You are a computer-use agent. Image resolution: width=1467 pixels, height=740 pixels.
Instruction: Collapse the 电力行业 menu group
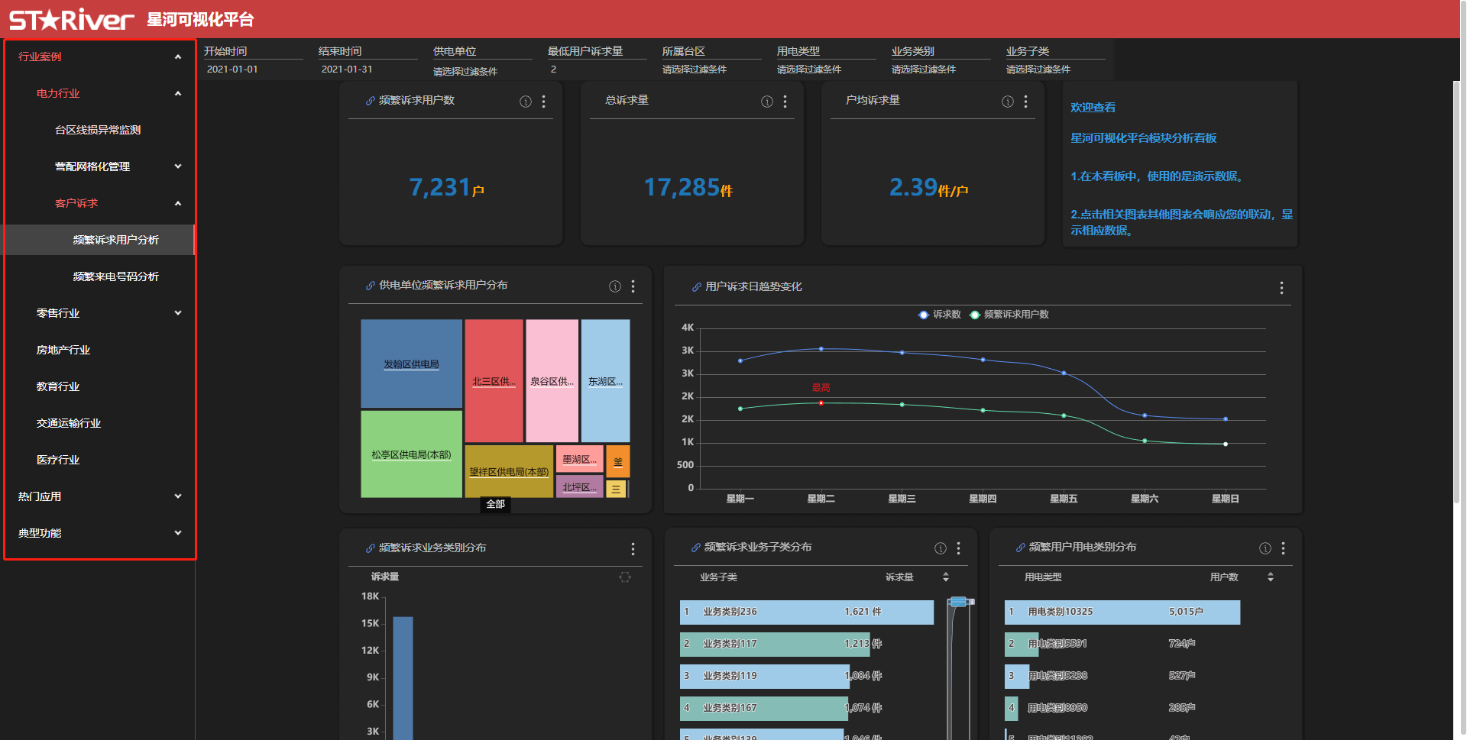(x=177, y=93)
